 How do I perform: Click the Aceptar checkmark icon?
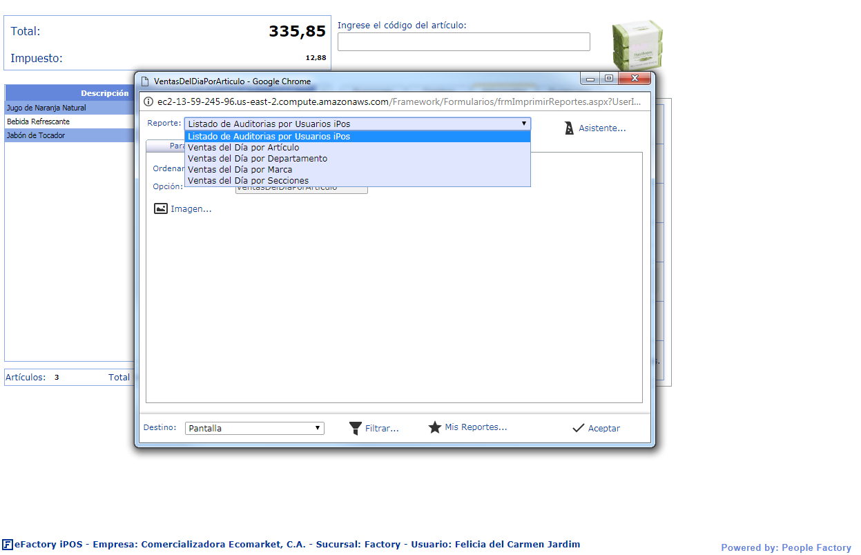pos(579,428)
